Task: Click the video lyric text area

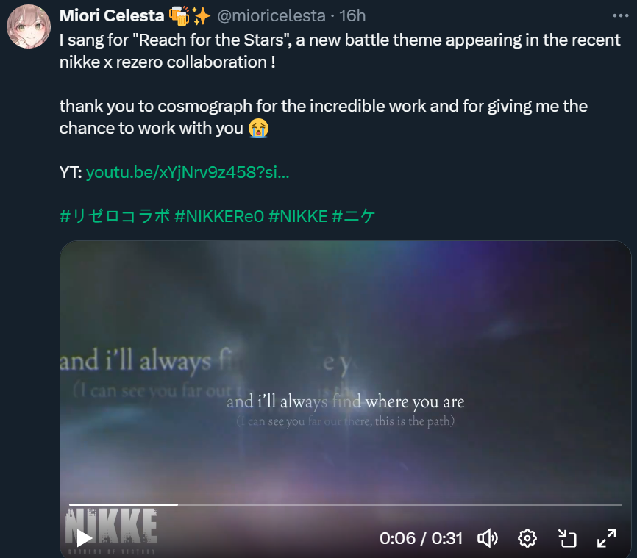Action: (x=345, y=409)
